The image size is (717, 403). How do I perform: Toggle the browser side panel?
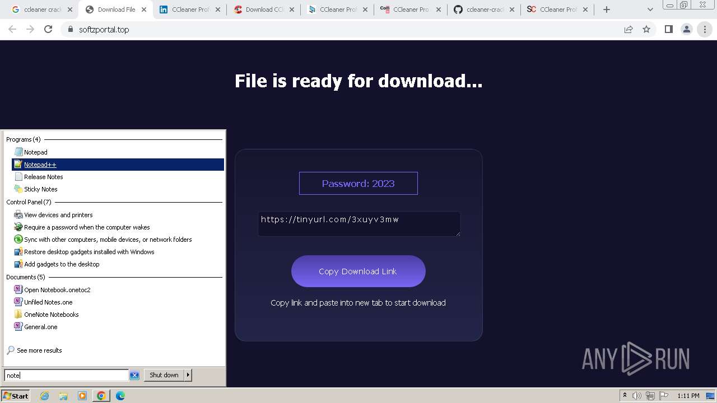point(668,30)
